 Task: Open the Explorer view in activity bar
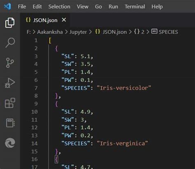(x=10, y=23)
